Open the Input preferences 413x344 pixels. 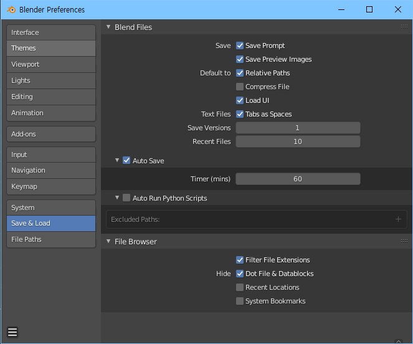click(51, 155)
